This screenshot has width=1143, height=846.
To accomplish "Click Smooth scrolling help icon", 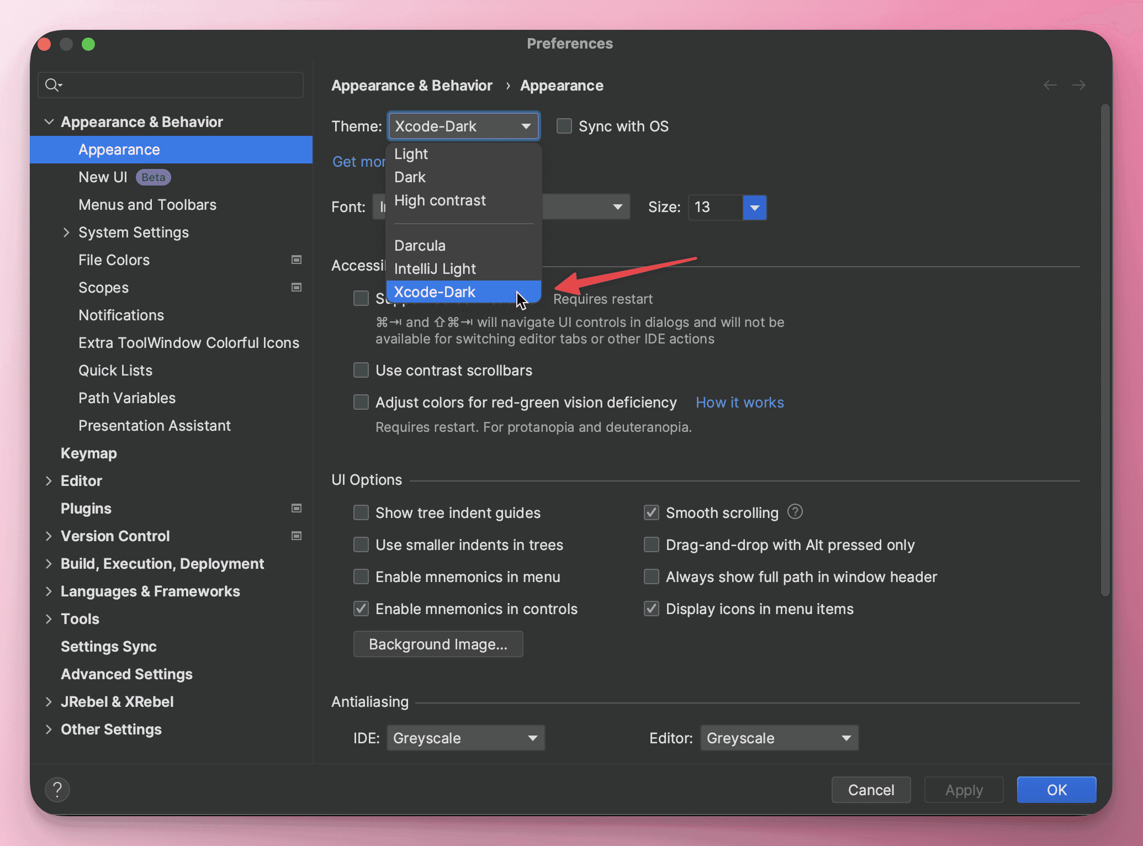I will [795, 512].
